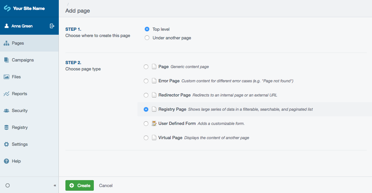Click the Security section icon

[x=6, y=110]
